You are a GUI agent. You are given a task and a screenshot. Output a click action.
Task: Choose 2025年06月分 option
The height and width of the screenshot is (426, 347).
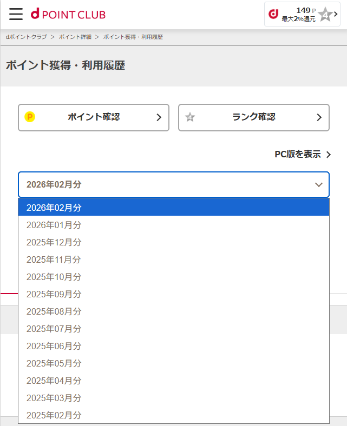tap(54, 346)
